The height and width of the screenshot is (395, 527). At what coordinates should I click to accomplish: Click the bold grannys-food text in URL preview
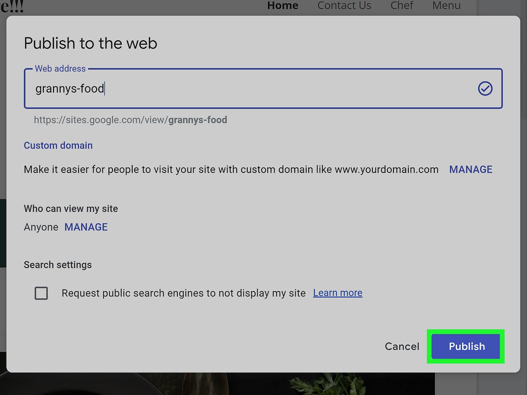point(197,120)
